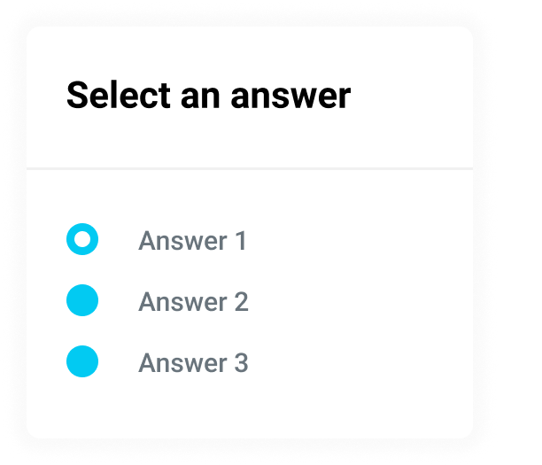Click the "Answer 1" text label
The width and height of the screenshot is (542, 465).
tap(192, 241)
